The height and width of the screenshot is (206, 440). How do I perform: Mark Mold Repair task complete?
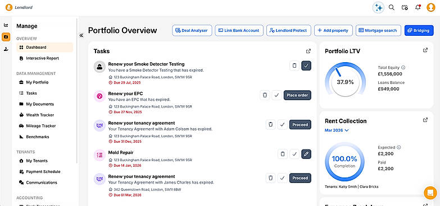click(294, 154)
